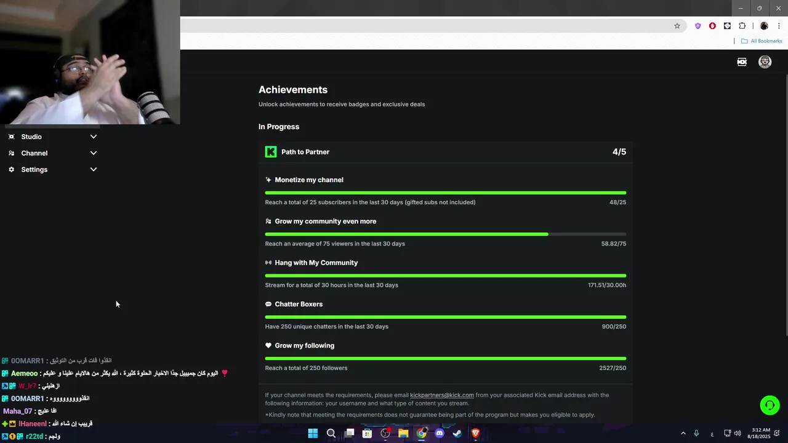
Task: Switch to Google Chrome on the taskbar
Action: (x=421, y=433)
